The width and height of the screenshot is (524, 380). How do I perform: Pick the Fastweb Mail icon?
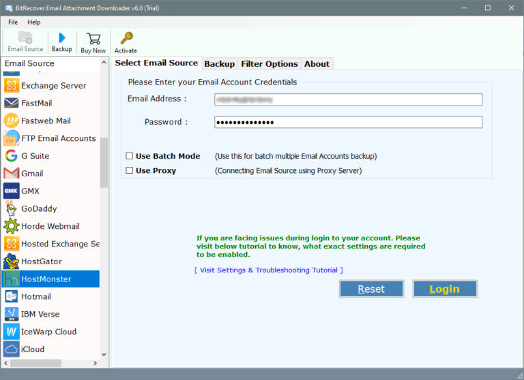(x=12, y=121)
